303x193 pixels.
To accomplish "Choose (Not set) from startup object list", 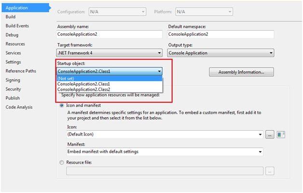I will (66, 78).
